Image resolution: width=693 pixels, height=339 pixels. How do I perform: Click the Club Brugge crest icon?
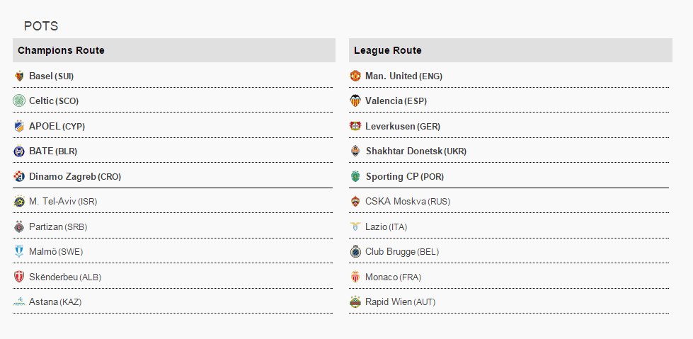[x=355, y=252]
